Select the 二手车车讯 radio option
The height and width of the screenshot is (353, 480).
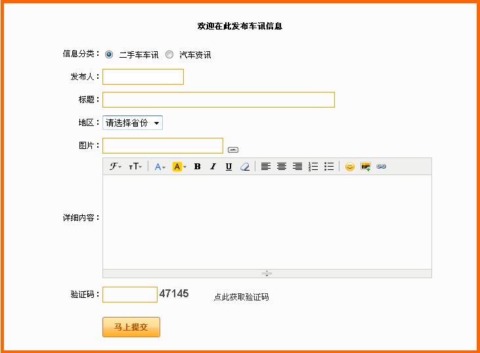click(x=109, y=54)
